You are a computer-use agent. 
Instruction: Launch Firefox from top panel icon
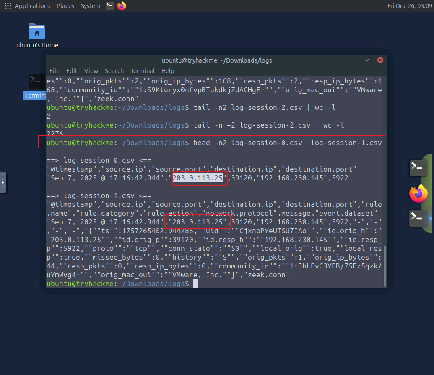(x=122, y=5)
